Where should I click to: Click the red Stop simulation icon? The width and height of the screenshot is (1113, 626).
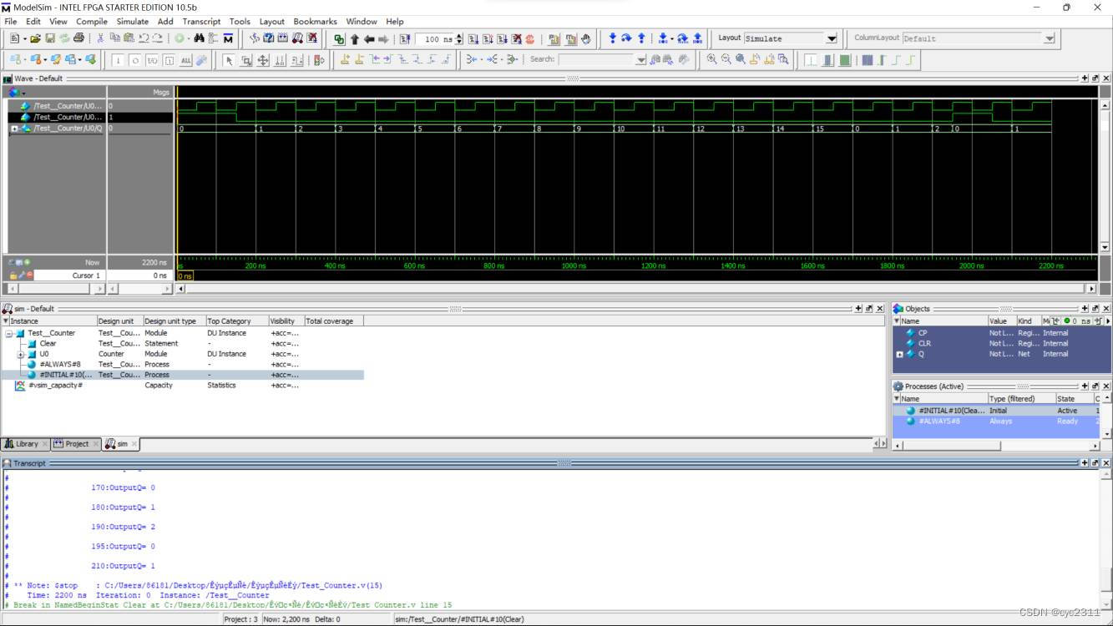tap(529, 38)
